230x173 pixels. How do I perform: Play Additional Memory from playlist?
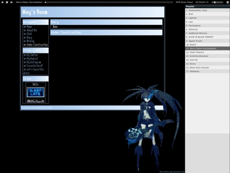[x=207, y=33]
